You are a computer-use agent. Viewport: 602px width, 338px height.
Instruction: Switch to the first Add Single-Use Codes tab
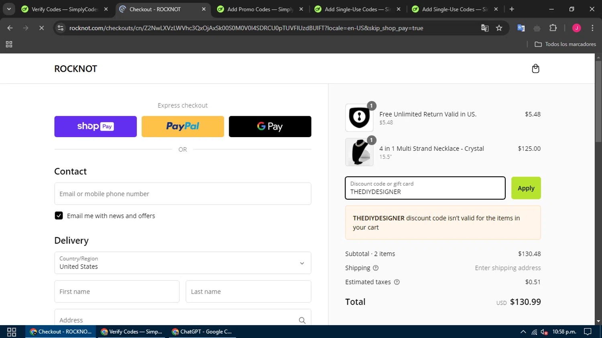pyautogui.click(x=357, y=9)
